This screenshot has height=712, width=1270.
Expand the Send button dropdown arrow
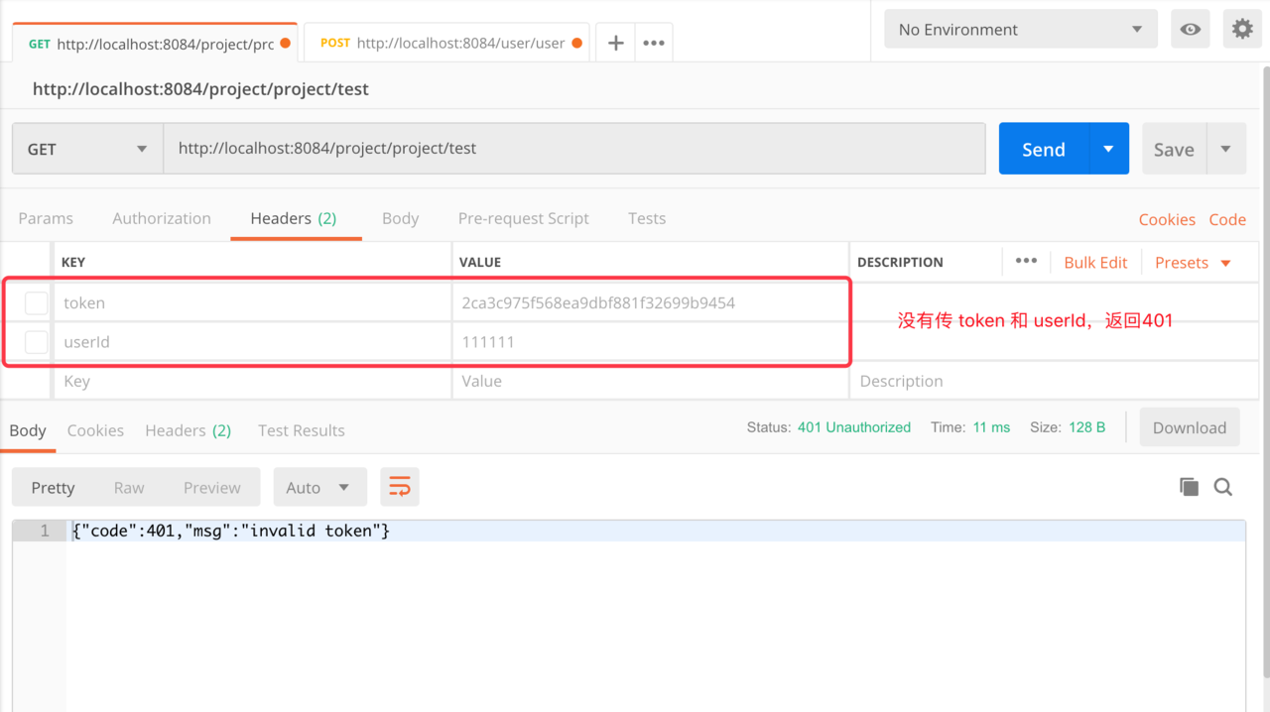click(1108, 149)
